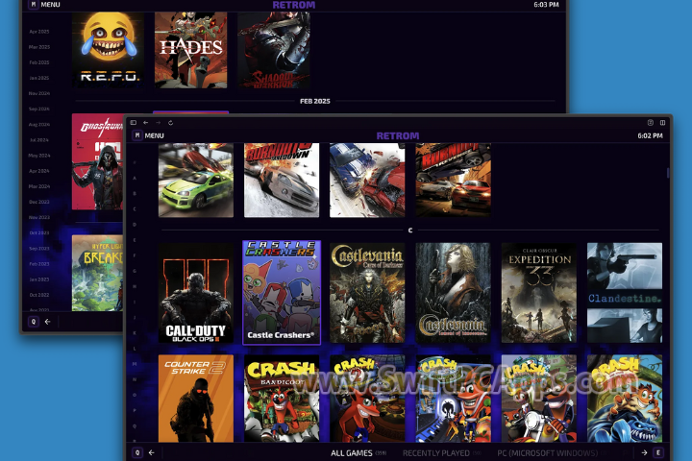Open the Shadow Warrior cover in back window
Screen dimensions: 692x461
(x=274, y=50)
